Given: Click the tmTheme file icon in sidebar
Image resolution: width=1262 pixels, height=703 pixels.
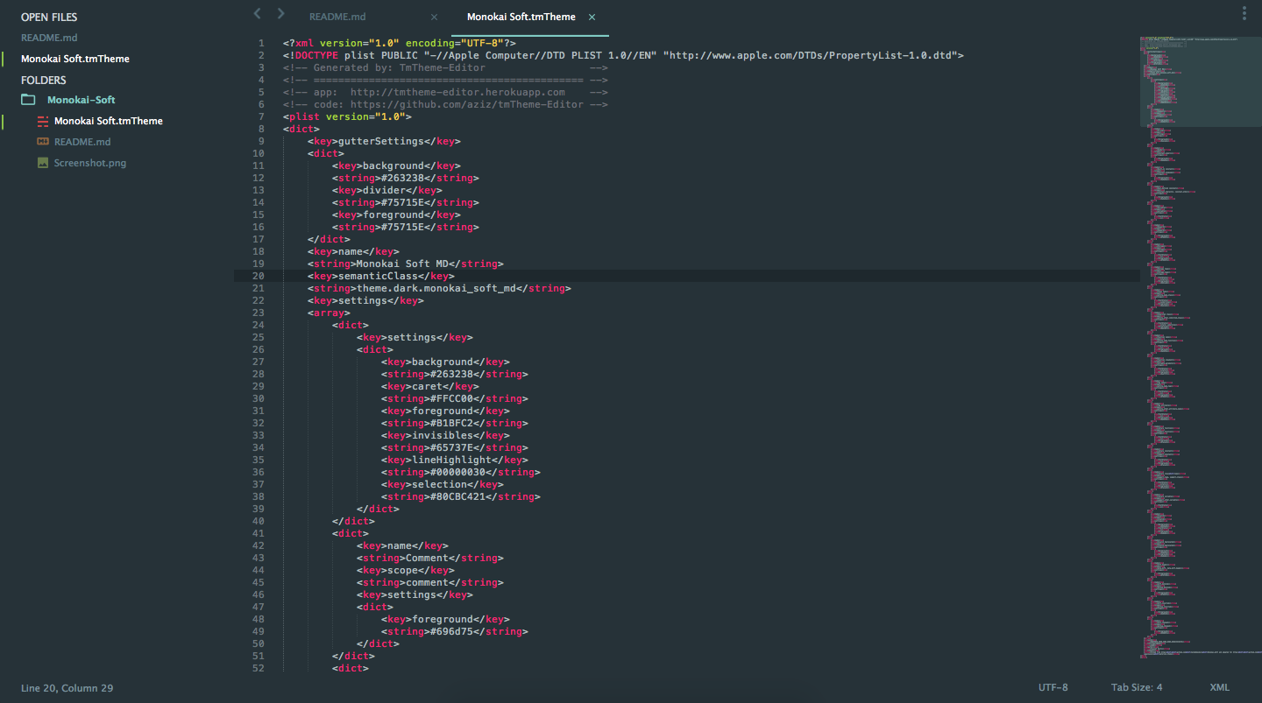Looking at the screenshot, I should pos(43,121).
